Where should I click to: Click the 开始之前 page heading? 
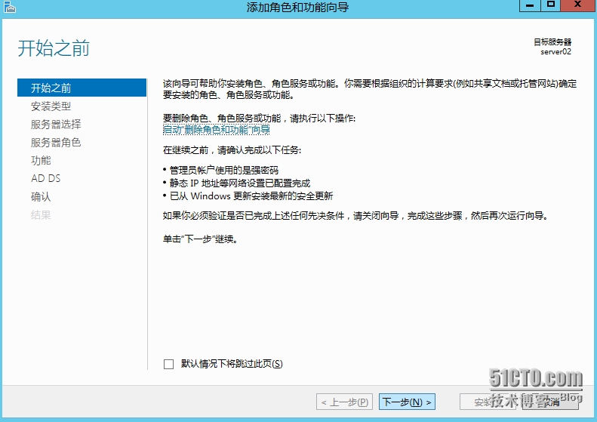click(x=54, y=48)
